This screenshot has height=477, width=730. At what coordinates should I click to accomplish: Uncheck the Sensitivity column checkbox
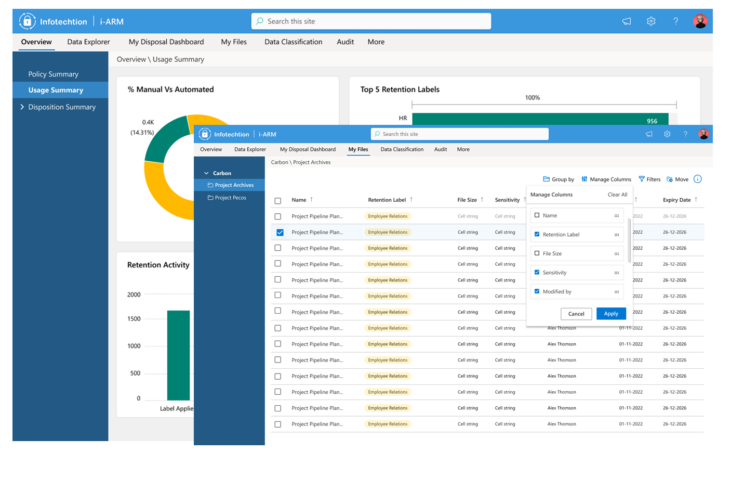pos(537,272)
